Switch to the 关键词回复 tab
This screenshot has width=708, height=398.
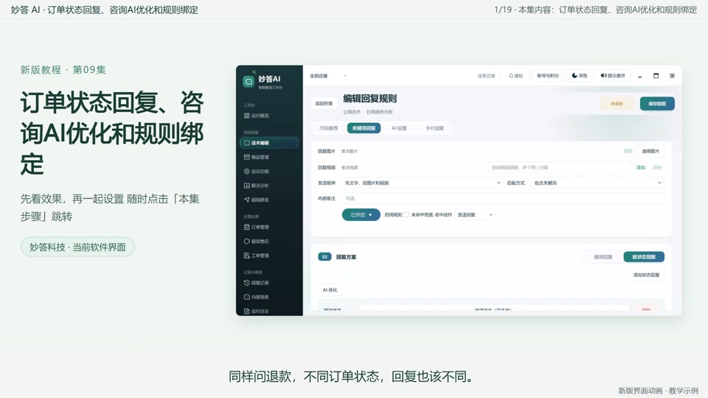point(364,128)
